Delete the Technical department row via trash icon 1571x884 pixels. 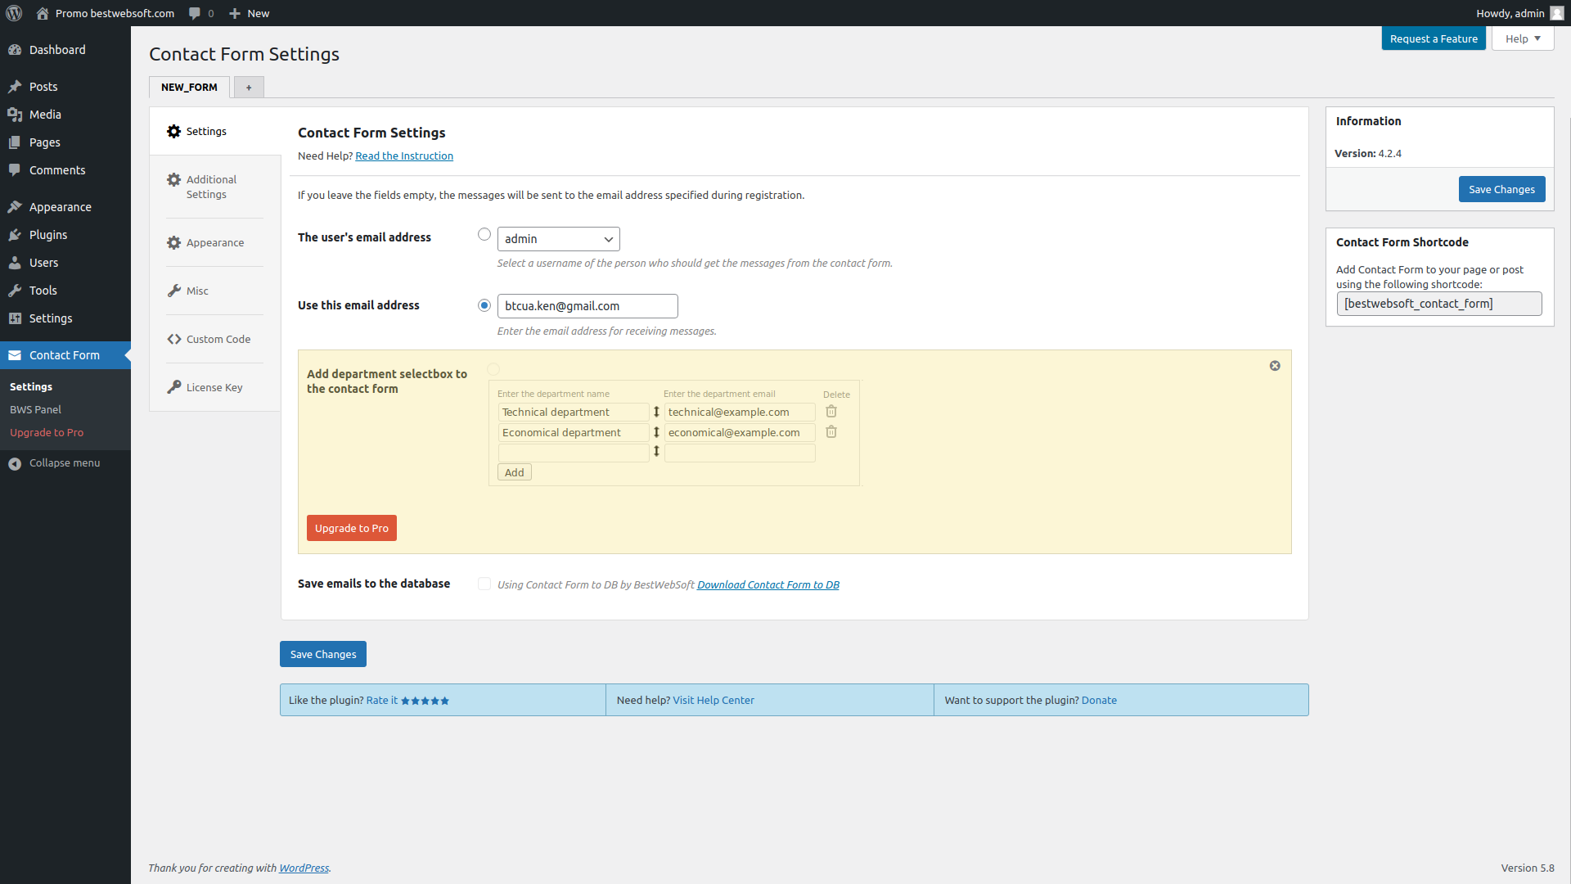831,412
